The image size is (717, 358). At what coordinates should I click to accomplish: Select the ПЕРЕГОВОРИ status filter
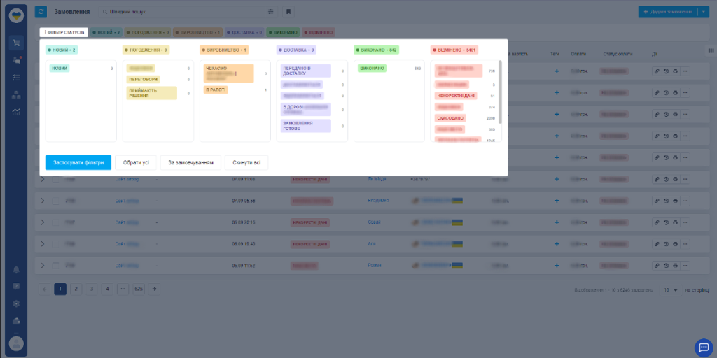click(x=144, y=79)
